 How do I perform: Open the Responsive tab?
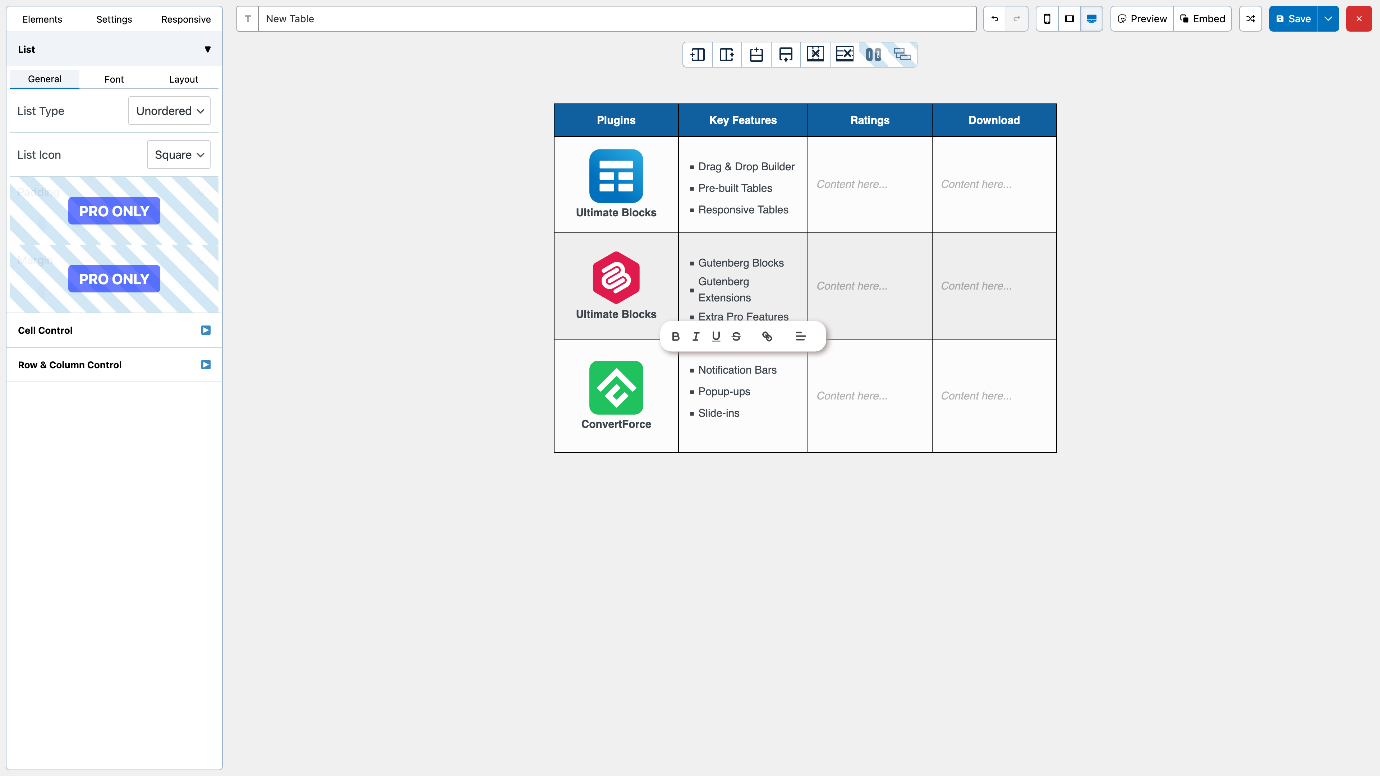[185, 19]
